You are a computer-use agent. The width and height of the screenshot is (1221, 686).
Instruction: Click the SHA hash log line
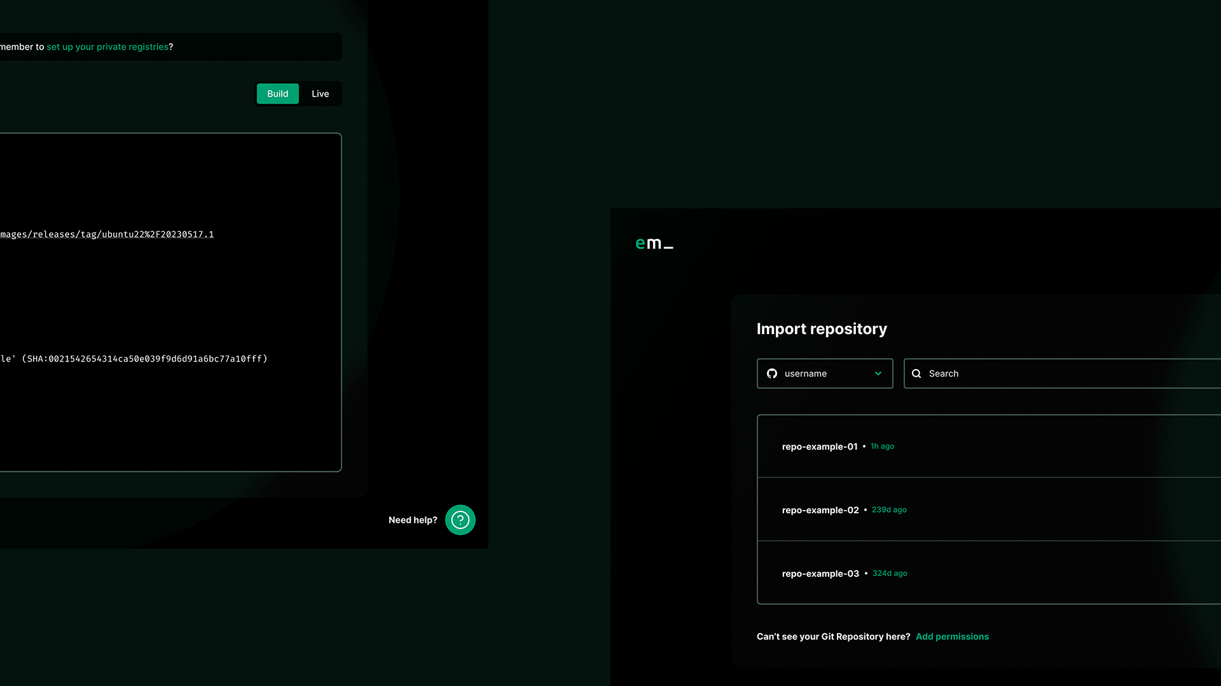click(134, 359)
